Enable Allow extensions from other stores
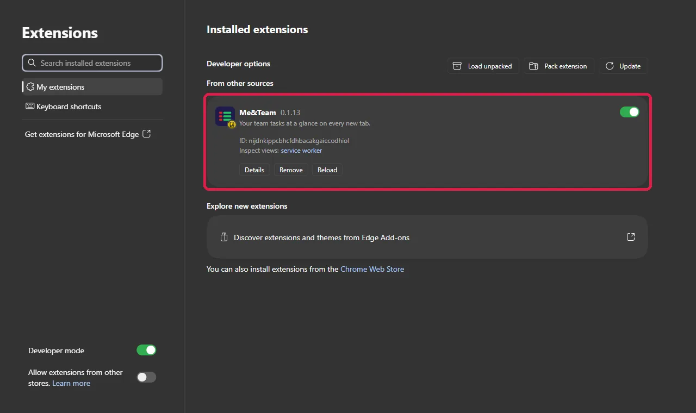 coord(146,377)
